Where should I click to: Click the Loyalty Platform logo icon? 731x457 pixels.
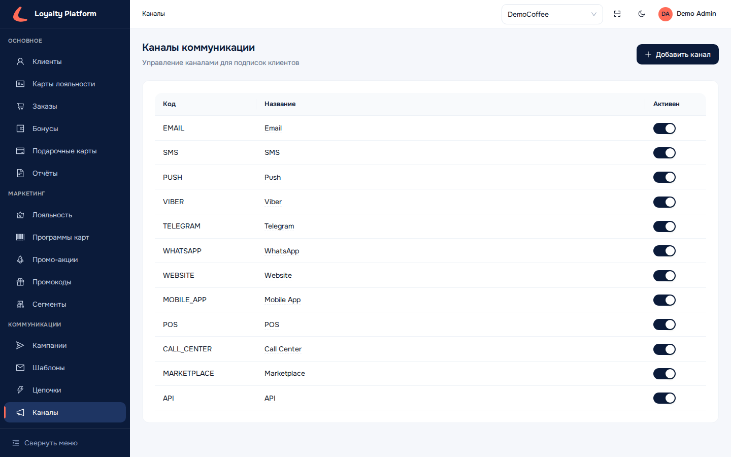20,14
